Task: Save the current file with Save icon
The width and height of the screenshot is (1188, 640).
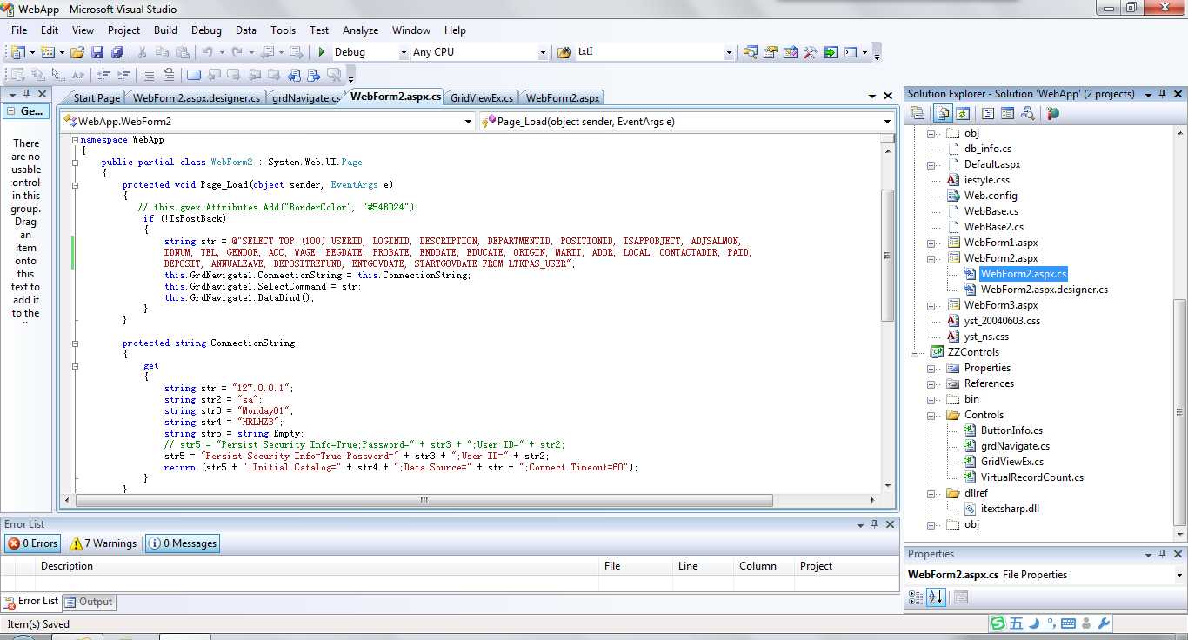Action: [97, 52]
